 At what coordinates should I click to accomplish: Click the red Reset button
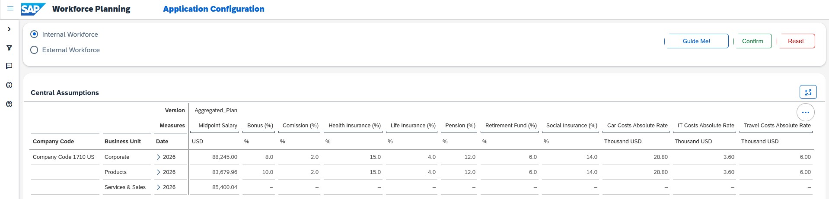[x=796, y=41]
